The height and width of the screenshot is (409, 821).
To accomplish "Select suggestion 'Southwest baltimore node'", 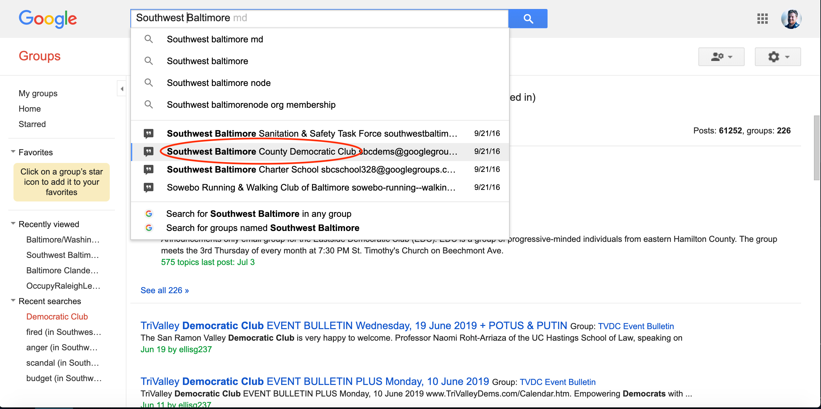I will 320,83.
